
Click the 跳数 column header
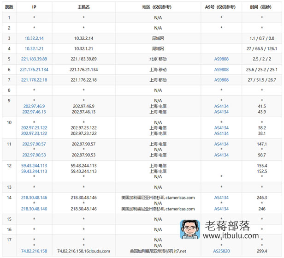[9, 7]
